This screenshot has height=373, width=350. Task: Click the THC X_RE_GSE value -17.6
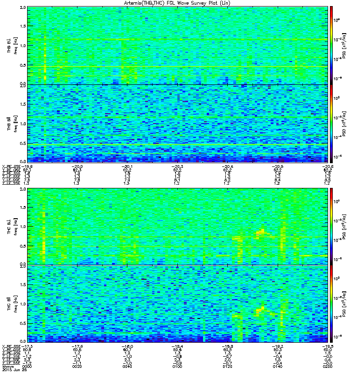(x=77, y=346)
